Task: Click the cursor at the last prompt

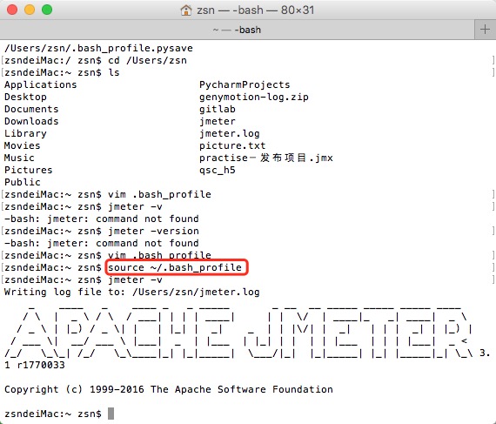Action: pos(111,414)
